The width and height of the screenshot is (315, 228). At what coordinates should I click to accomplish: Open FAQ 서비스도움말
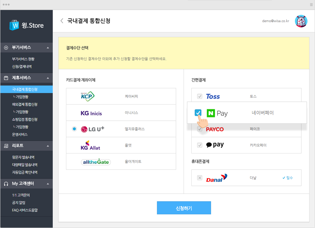25,210
